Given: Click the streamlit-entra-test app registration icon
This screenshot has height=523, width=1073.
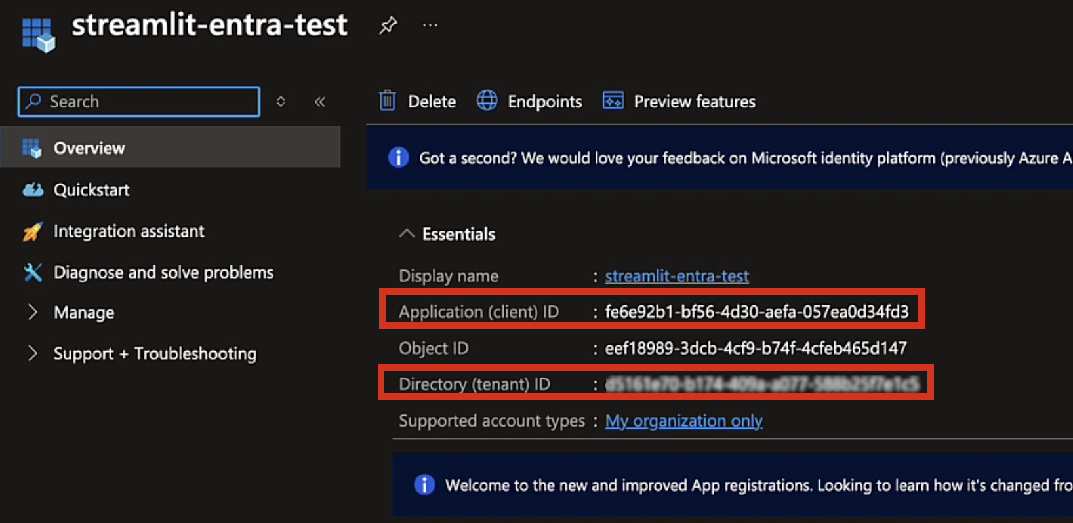Looking at the screenshot, I should click(x=38, y=34).
